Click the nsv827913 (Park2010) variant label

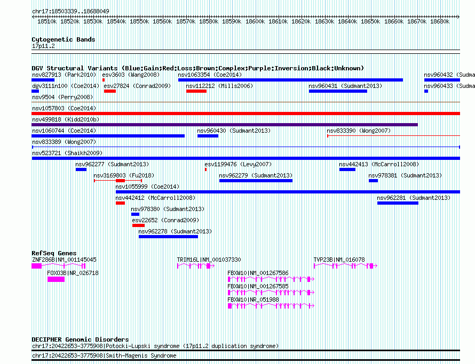coord(64,75)
